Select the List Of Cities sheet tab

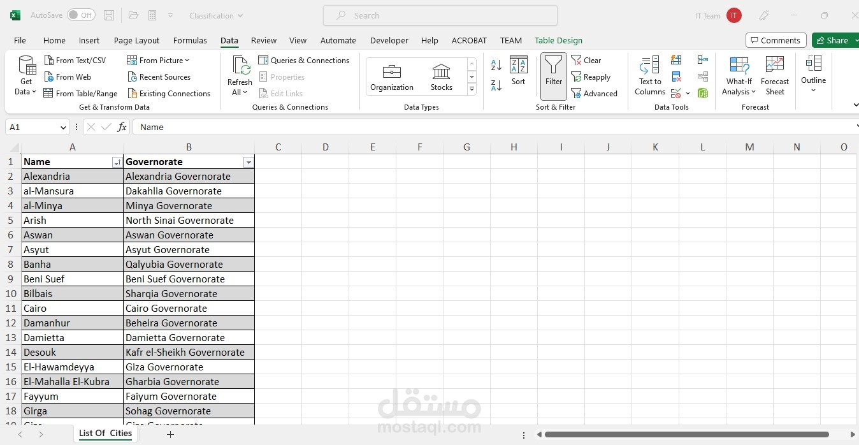click(x=105, y=434)
